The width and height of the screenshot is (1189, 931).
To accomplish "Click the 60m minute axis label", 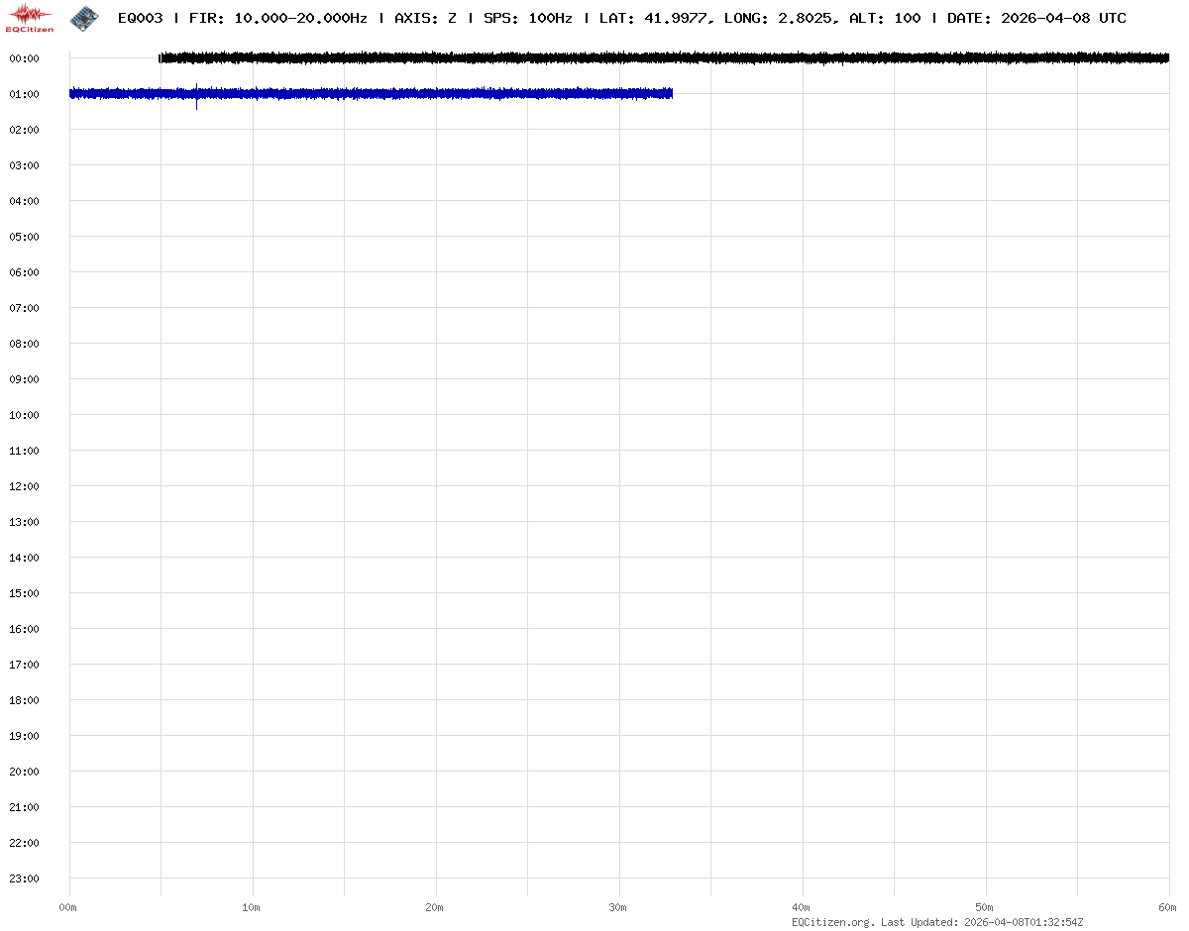I will point(1167,907).
